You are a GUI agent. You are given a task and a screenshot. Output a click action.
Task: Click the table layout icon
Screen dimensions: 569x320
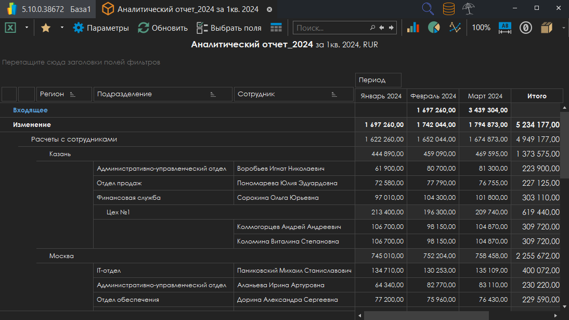point(276,28)
